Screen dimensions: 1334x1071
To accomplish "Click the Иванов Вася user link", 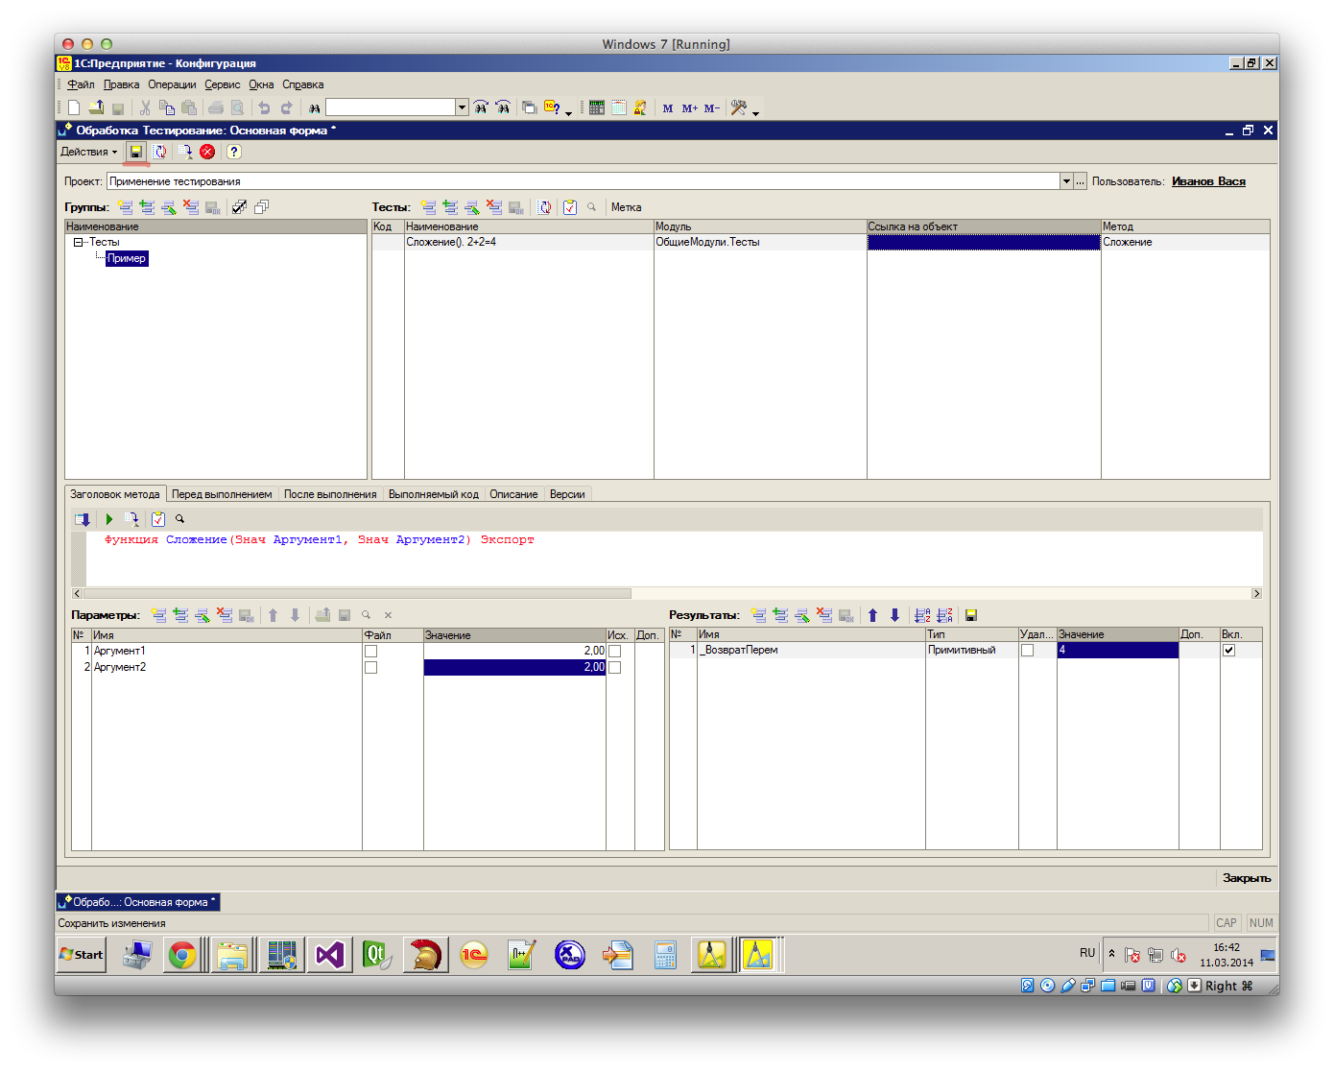I will click(x=1208, y=181).
